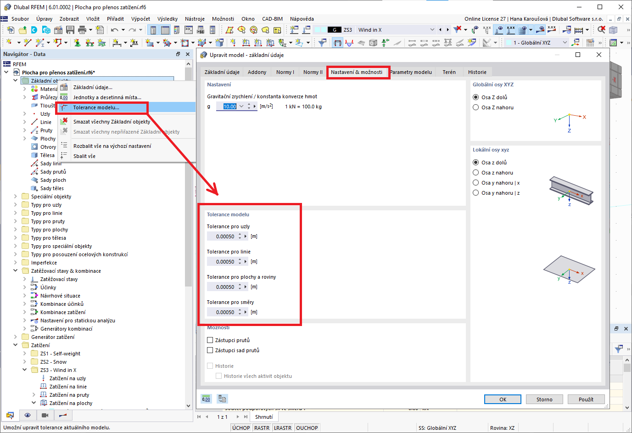Redo the last undone action
The height and width of the screenshot is (433, 632).
132,30
